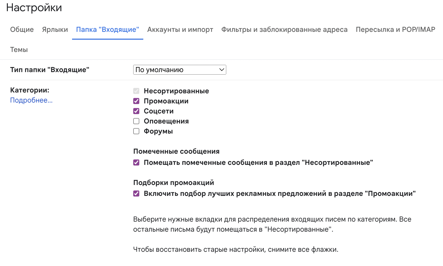Open the Аккаунты и импорт tab
The width and height of the screenshot is (443, 266).
pyautogui.click(x=180, y=30)
